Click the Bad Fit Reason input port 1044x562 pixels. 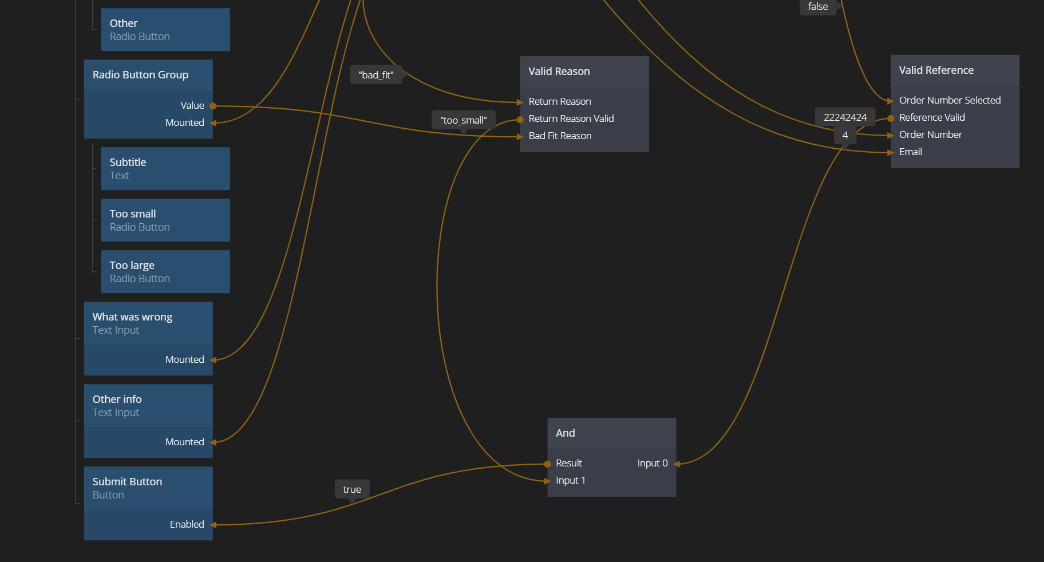click(520, 136)
